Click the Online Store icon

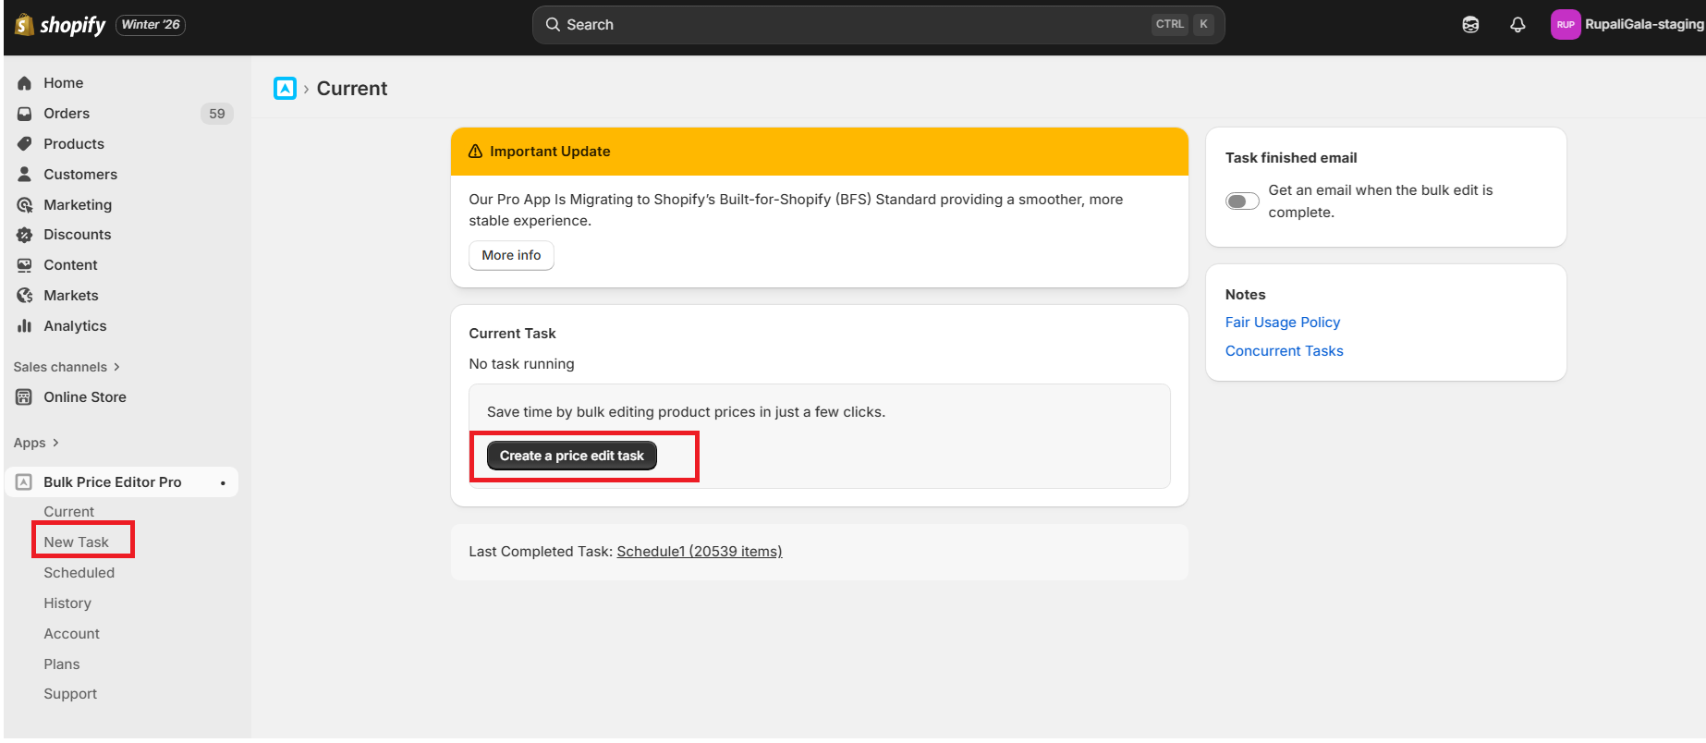coord(25,397)
